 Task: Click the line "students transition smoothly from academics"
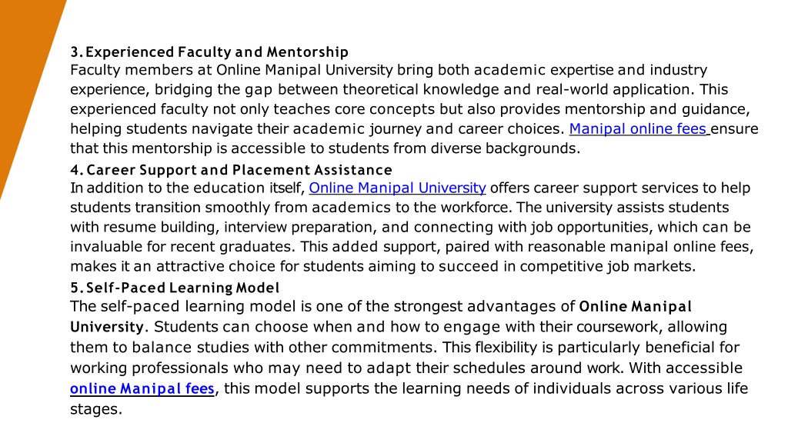(399, 208)
